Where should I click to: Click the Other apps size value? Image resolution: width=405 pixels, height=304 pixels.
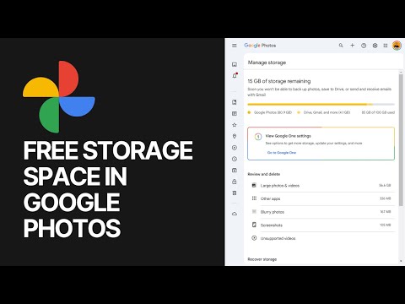point(386,198)
